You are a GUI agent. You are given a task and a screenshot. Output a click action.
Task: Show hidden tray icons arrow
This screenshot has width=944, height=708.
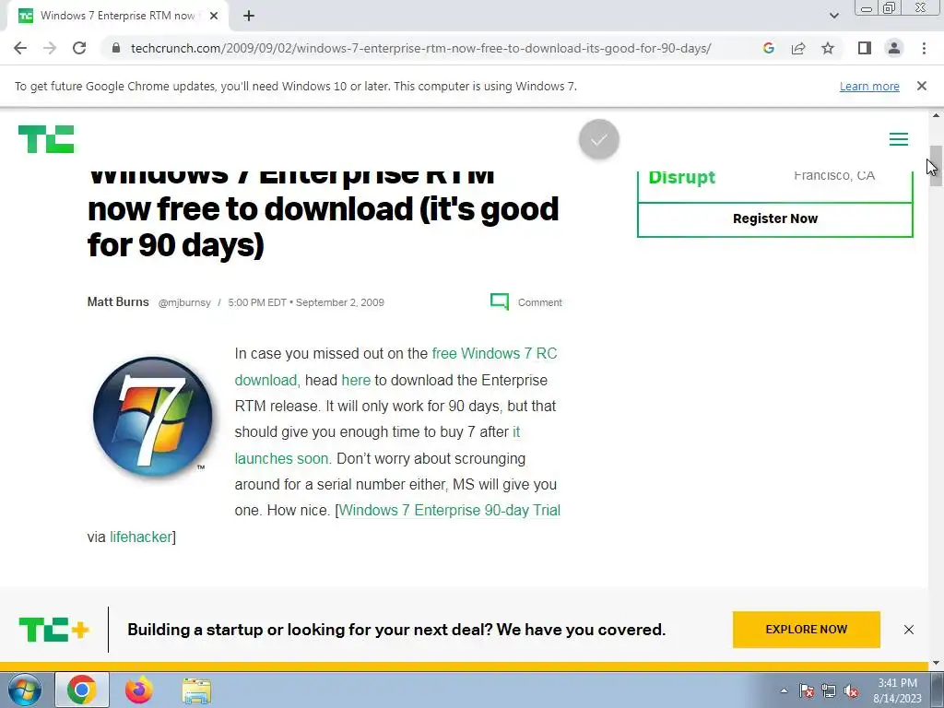(784, 690)
